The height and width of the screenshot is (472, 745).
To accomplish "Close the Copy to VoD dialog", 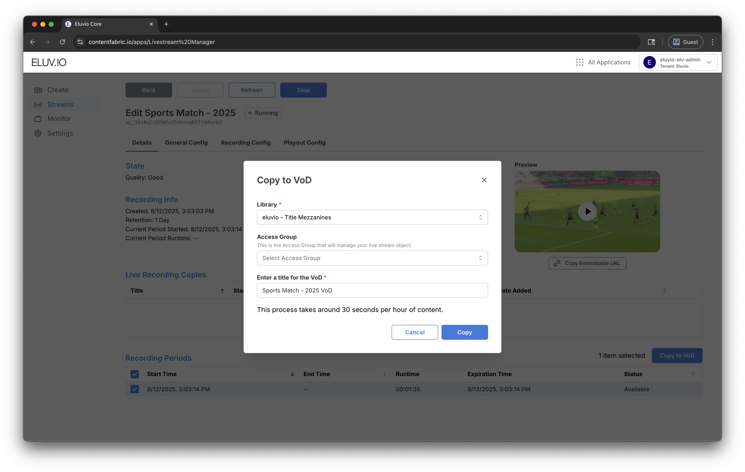I will tap(484, 180).
